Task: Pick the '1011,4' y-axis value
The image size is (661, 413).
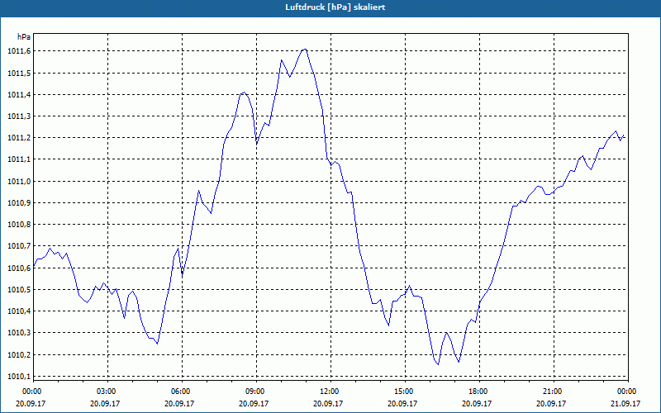Action: (x=19, y=94)
